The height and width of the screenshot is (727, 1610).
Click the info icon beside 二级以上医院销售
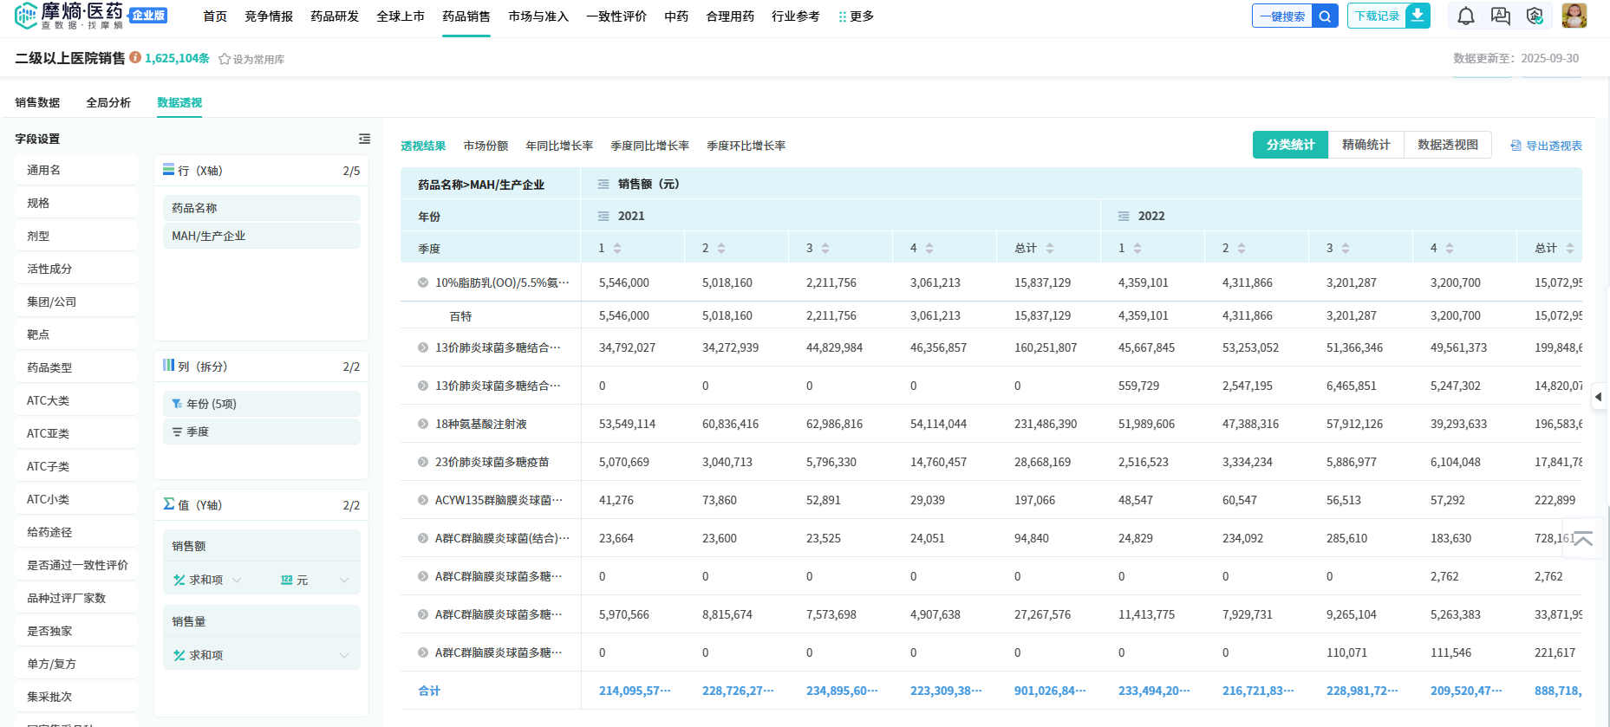(135, 57)
